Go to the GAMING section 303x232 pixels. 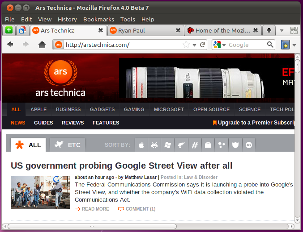(134, 109)
